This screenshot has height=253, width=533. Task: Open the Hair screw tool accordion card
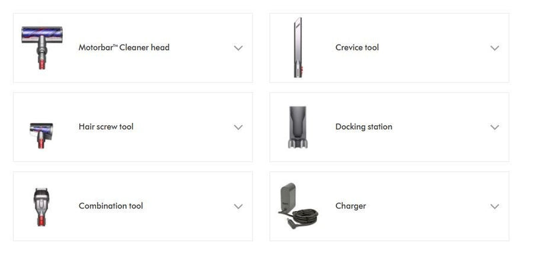133,127
